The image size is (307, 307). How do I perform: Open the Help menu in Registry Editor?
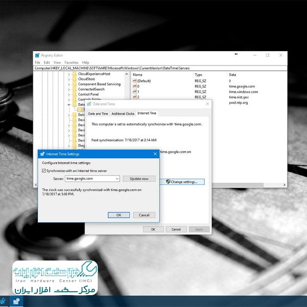(x=85, y=62)
